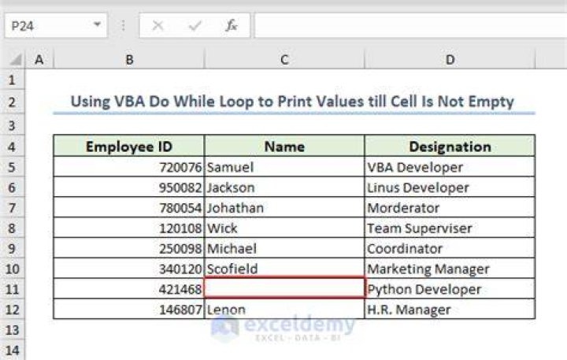Select column B header
The image size is (567, 360).
pos(129,59)
